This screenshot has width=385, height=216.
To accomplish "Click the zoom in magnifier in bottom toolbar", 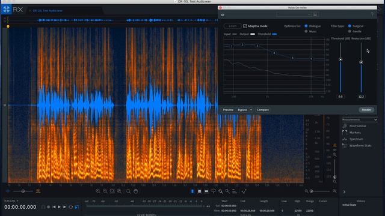I will tap(98, 191).
